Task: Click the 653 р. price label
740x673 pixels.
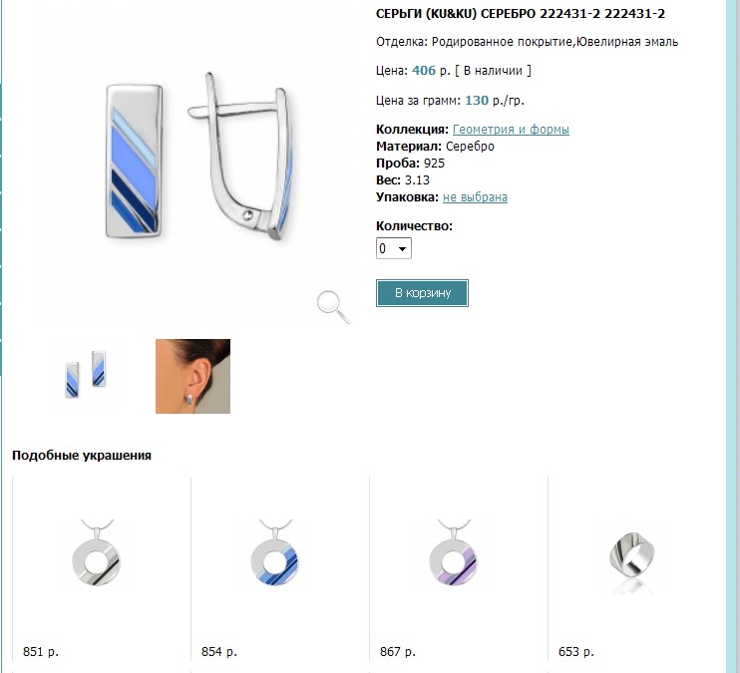Action: [x=575, y=652]
